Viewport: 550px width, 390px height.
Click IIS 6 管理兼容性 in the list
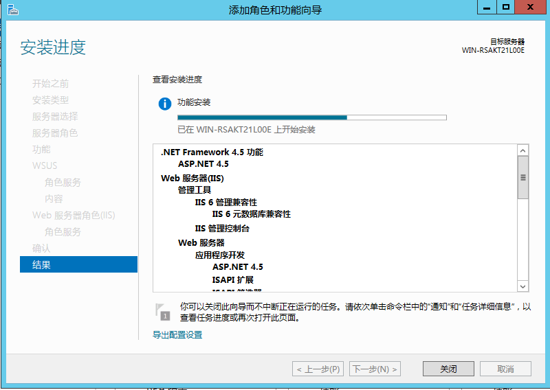click(x=226, y=202)
